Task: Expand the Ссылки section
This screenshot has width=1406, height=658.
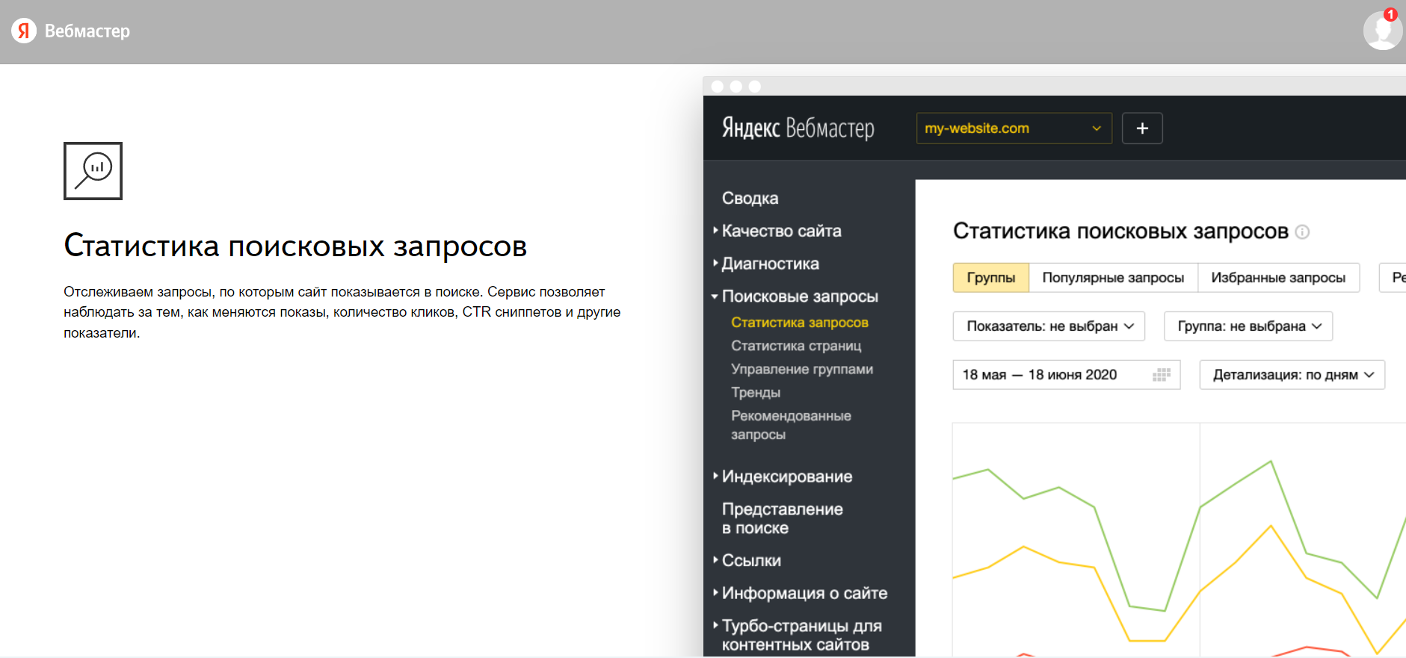Action: 747,561
